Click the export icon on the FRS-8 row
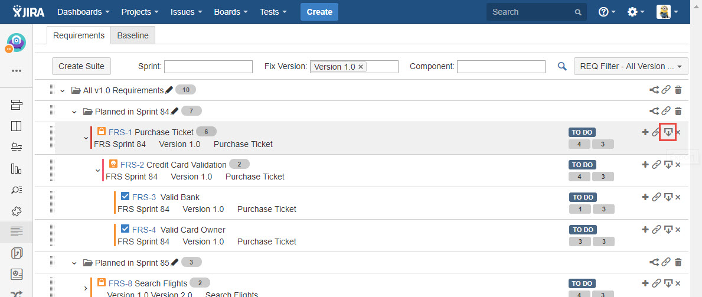The width and height of the screenshot is (702, 297). click(668, 283)
